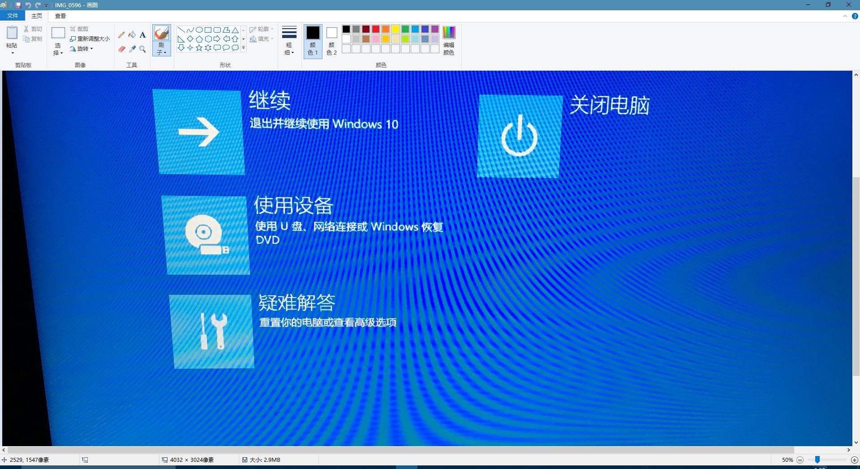Choose the Cloud callout shape

tap(235, 48)
